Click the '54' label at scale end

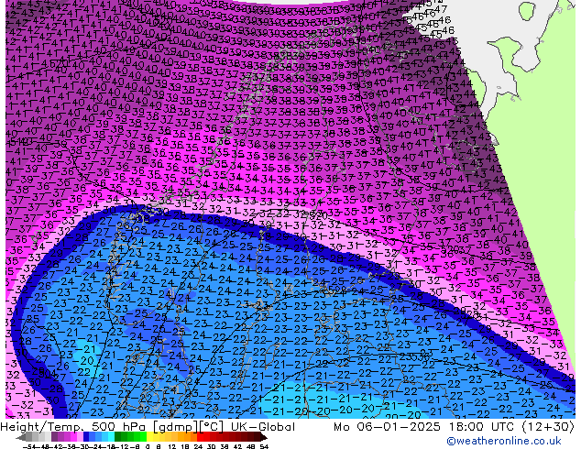(x=264, y=447)
